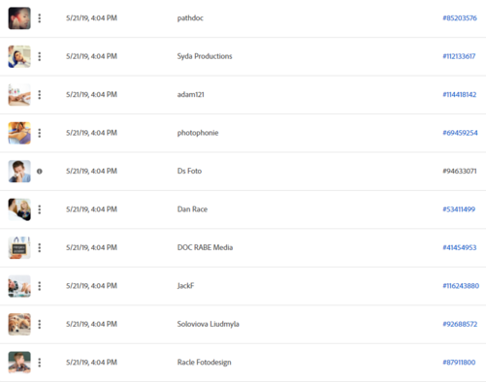Follow the #69459254 asset link
486x382 pixels.
(460, 133)
